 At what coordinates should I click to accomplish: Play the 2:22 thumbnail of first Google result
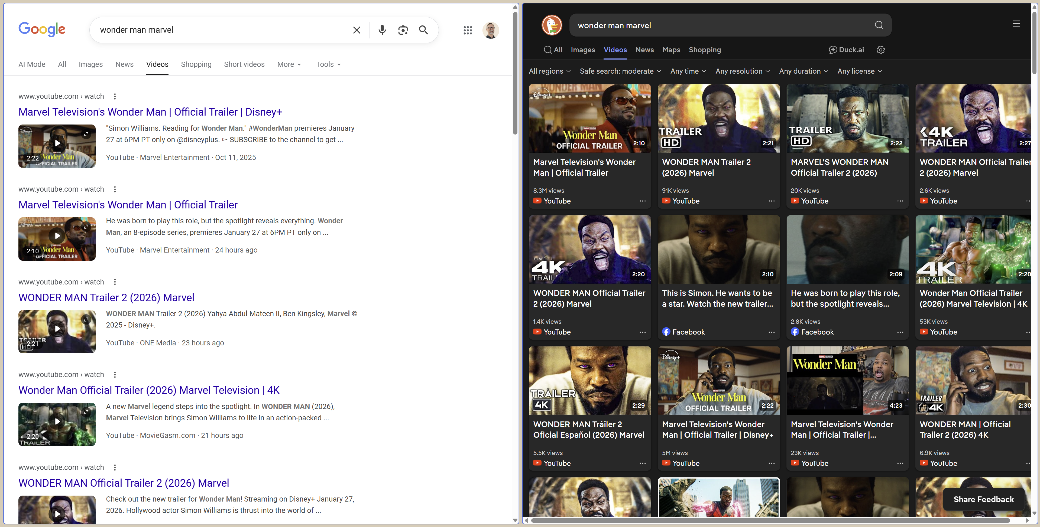[57, 146]
